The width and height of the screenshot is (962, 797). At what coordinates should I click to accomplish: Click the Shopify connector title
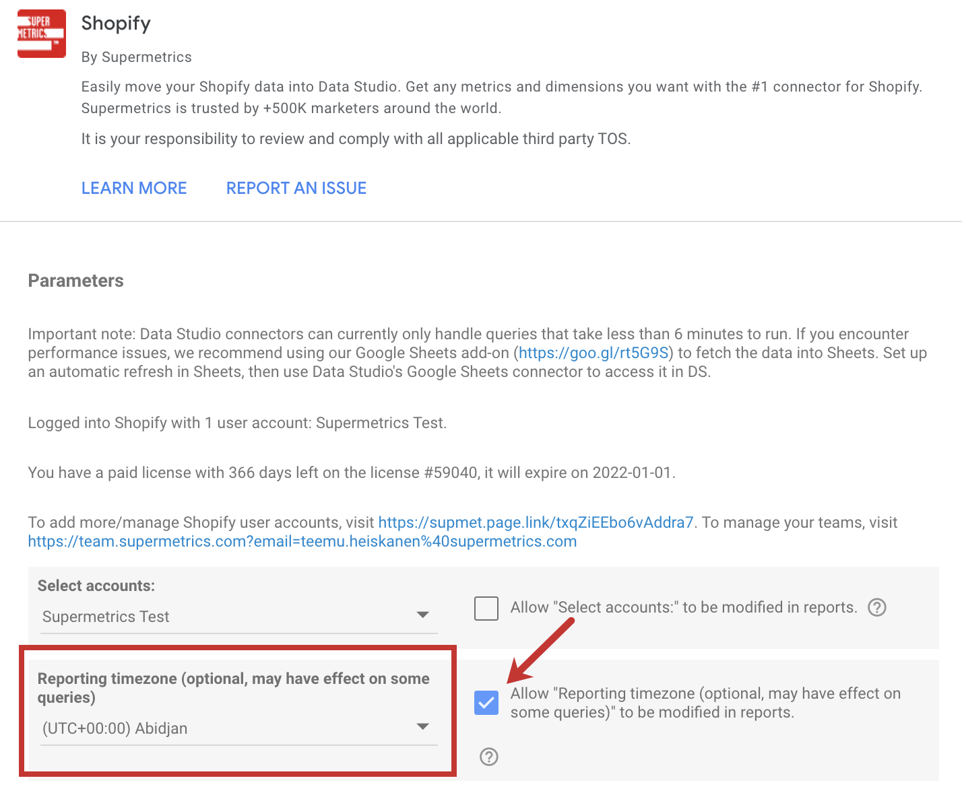[116, 24]
